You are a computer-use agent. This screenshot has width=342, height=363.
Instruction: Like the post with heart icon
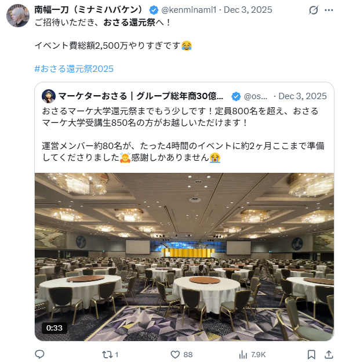[175, 354]
